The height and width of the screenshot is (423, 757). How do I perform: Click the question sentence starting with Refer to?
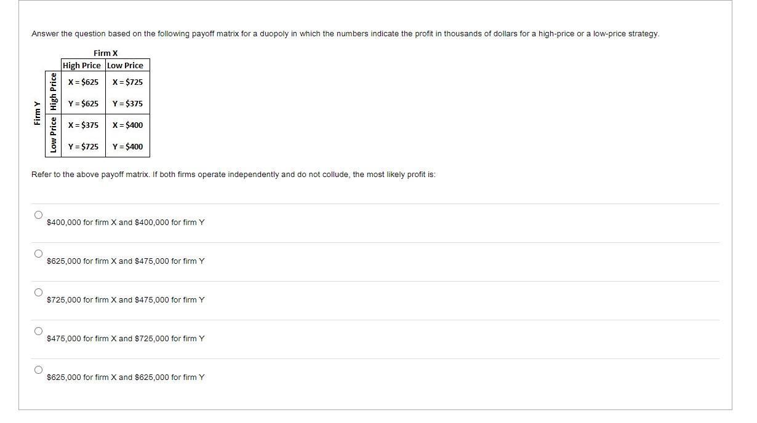tap(233, 175)
